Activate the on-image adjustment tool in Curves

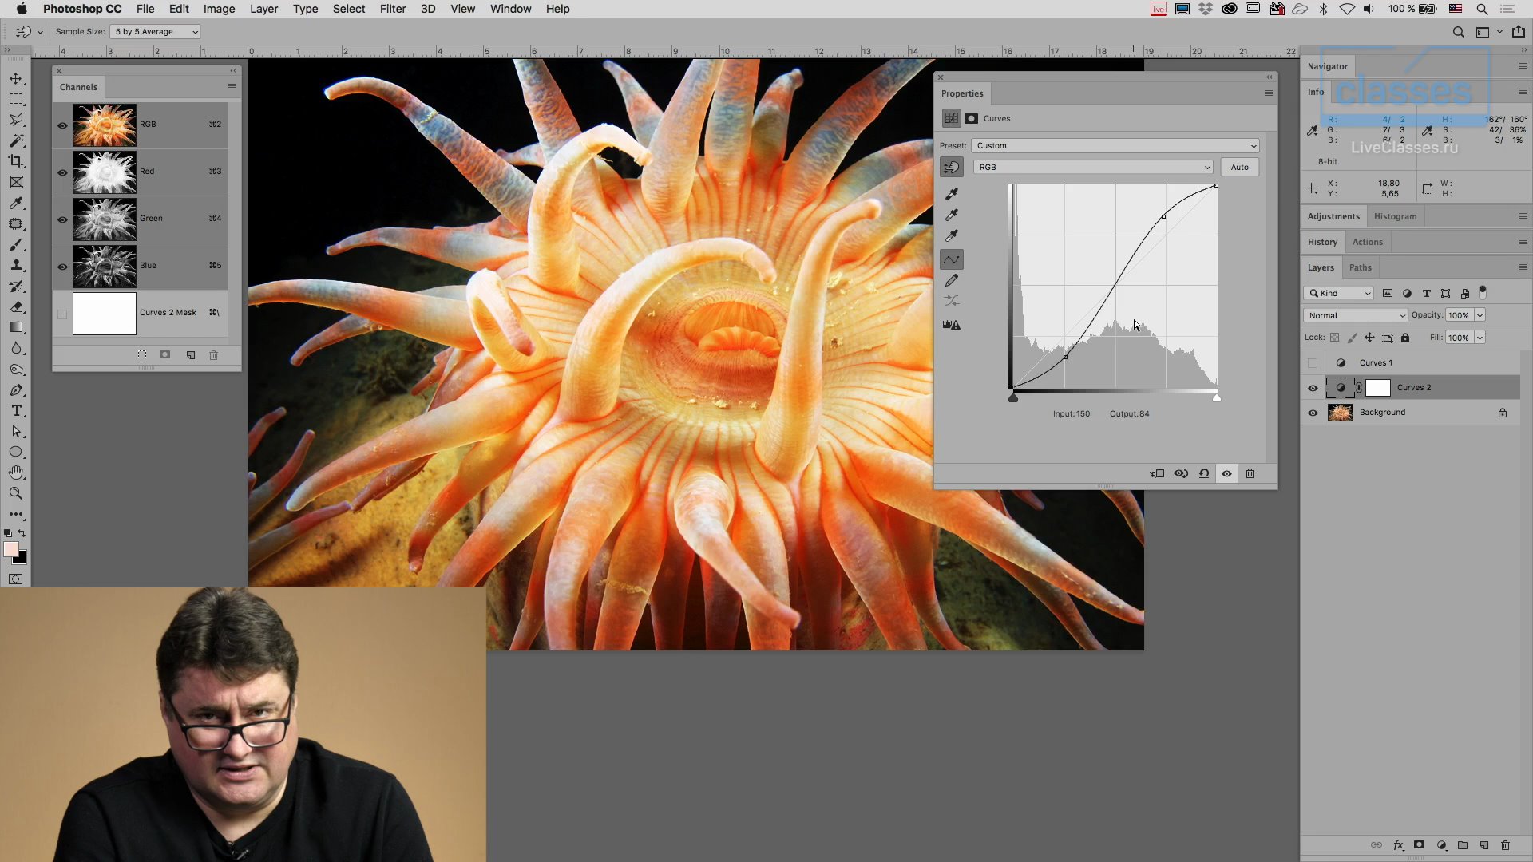(952, 167)
